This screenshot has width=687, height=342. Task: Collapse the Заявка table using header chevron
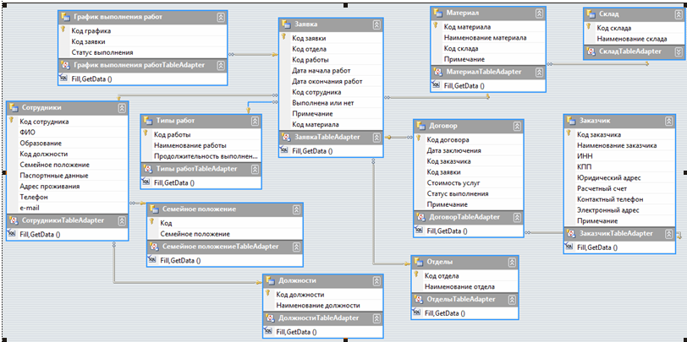click(x=377, y=25)
